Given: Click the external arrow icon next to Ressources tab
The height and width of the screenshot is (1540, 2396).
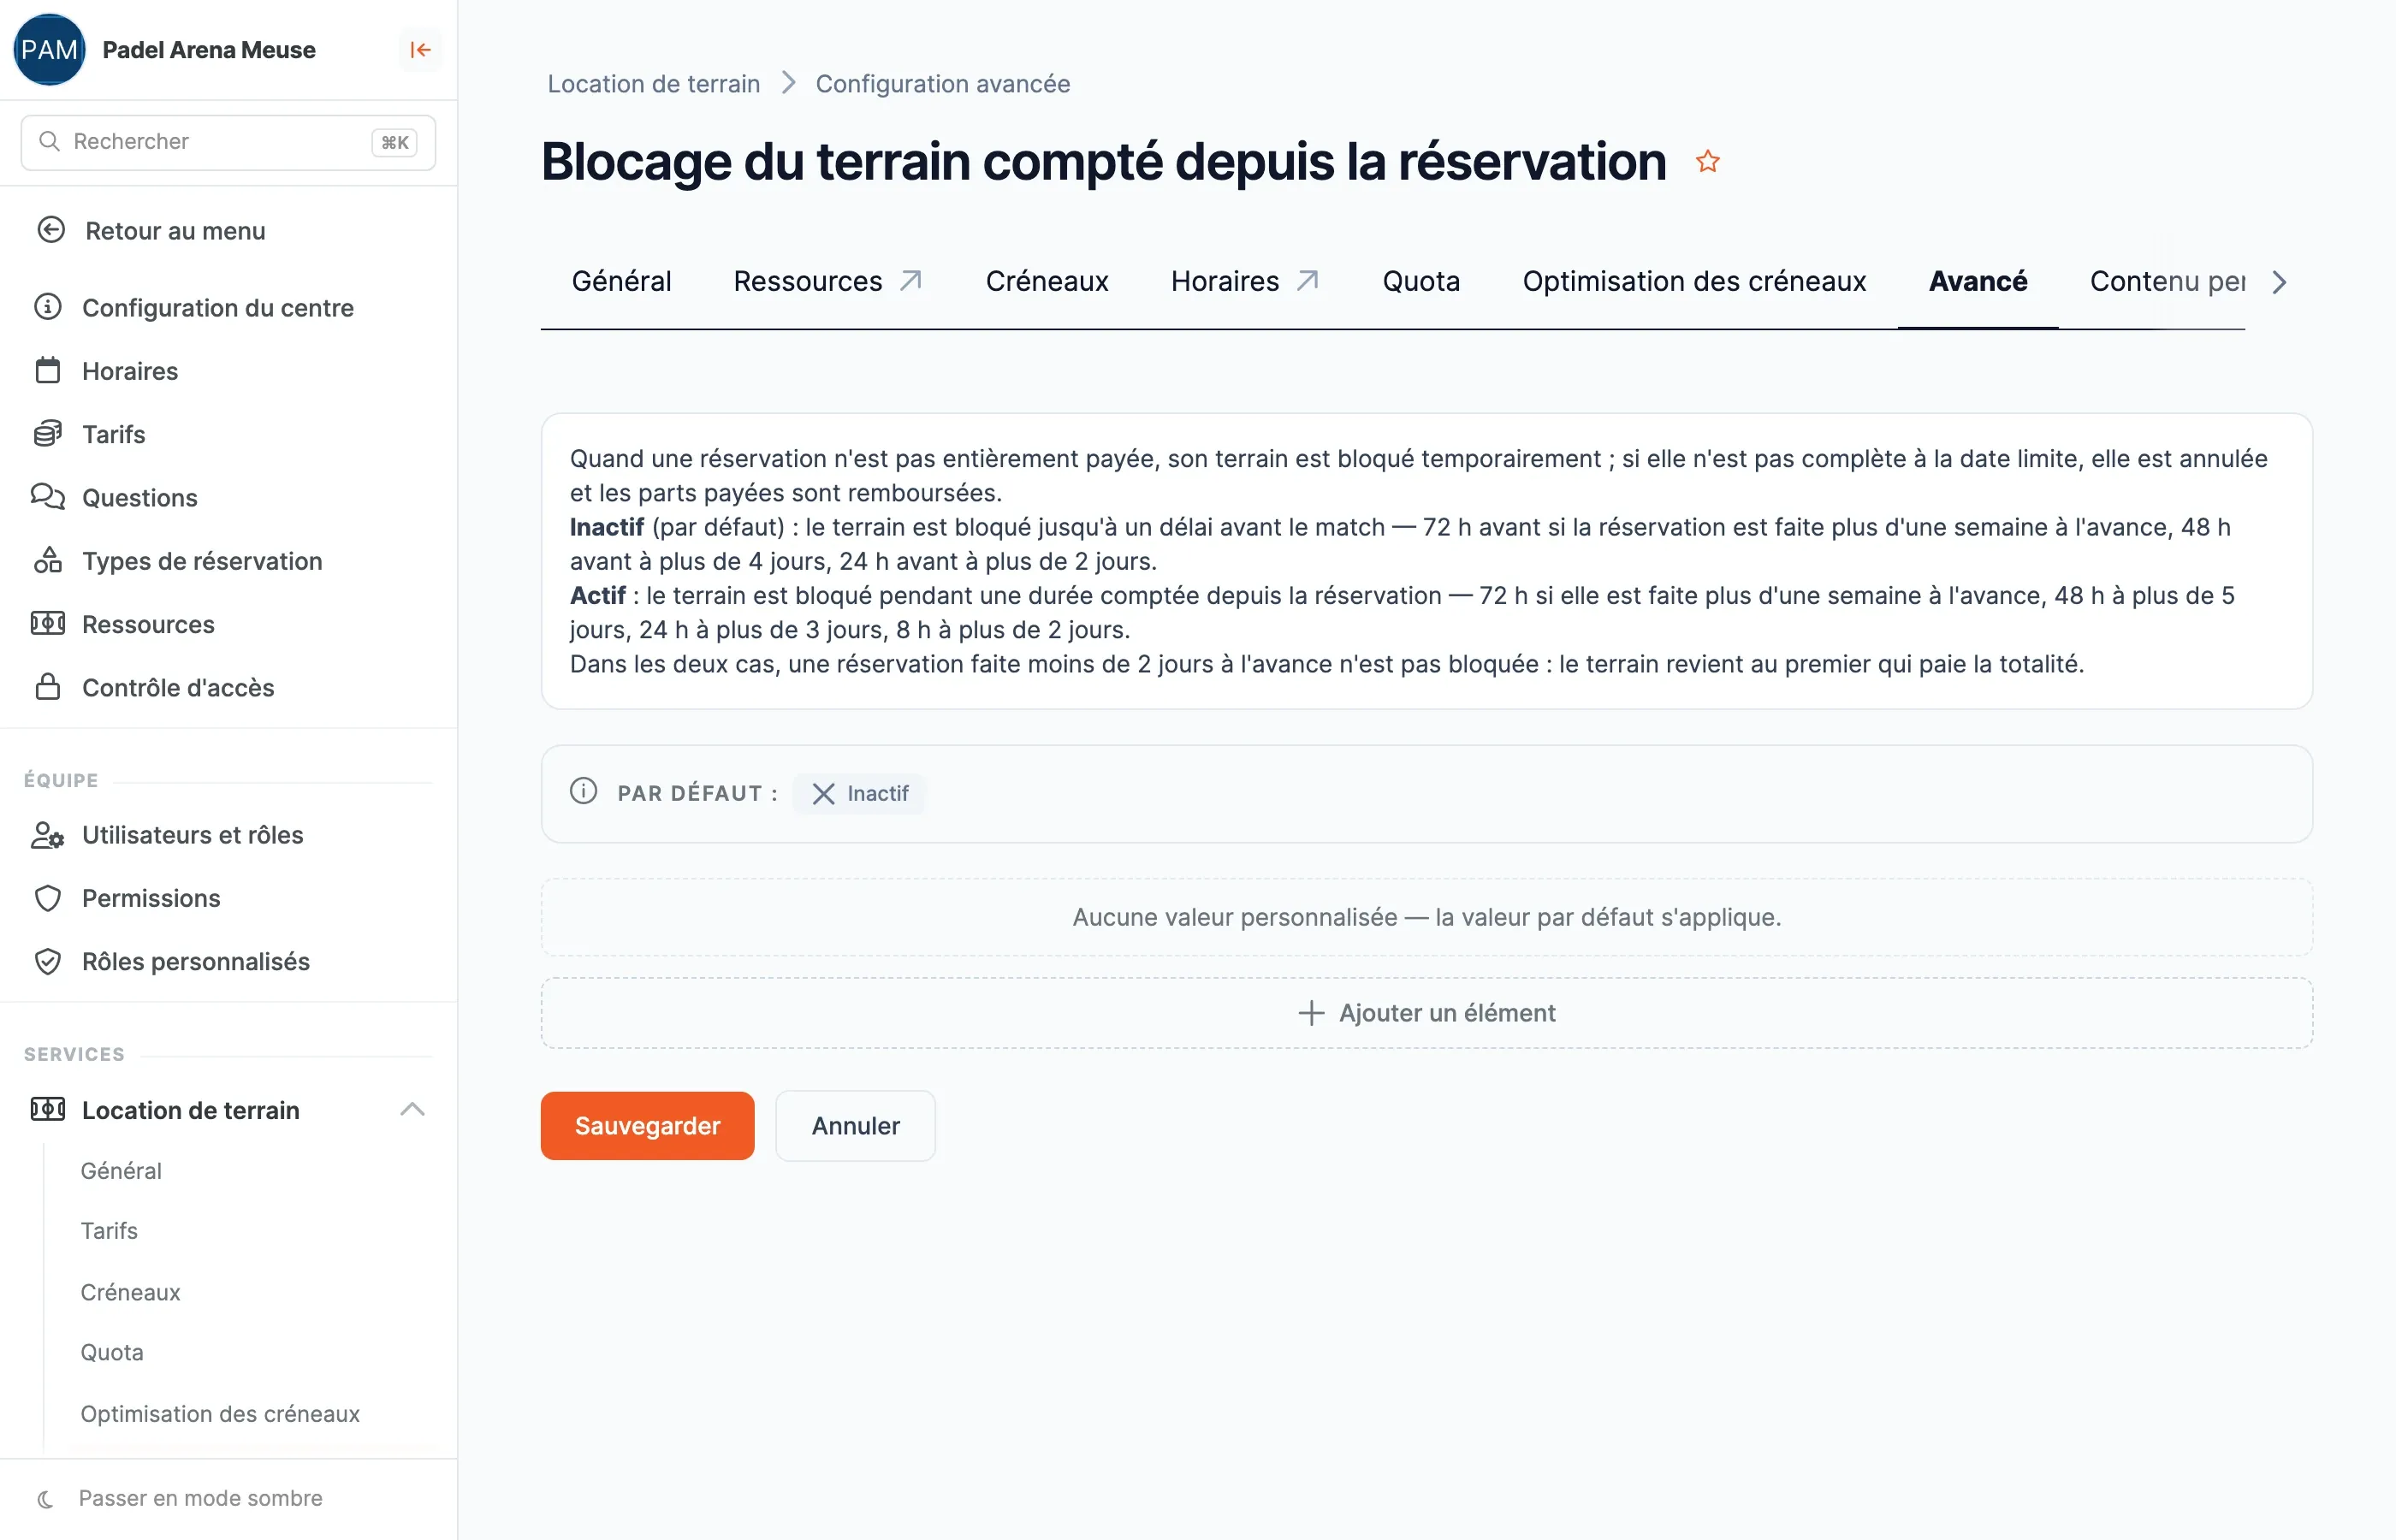Looking at the screenshot, I should tap(910, 281).
